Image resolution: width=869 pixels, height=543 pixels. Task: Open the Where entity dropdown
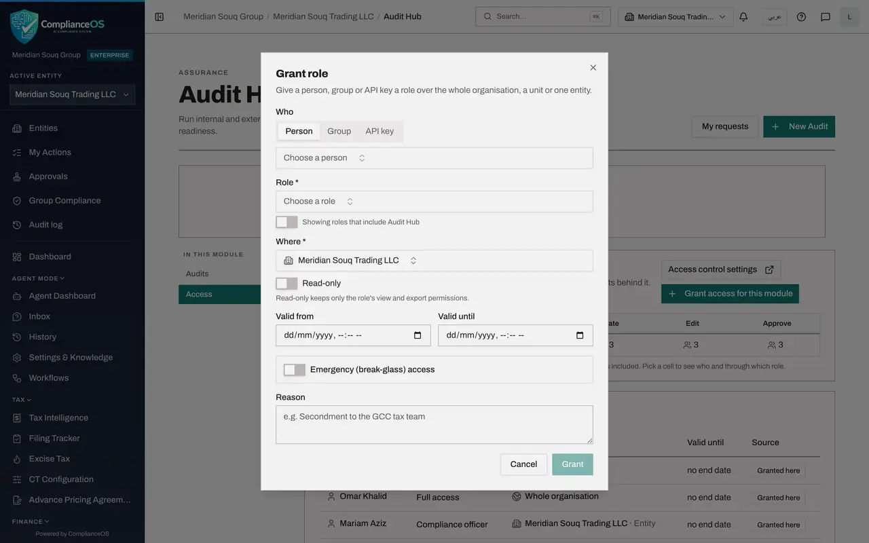(x=434, y=261)
